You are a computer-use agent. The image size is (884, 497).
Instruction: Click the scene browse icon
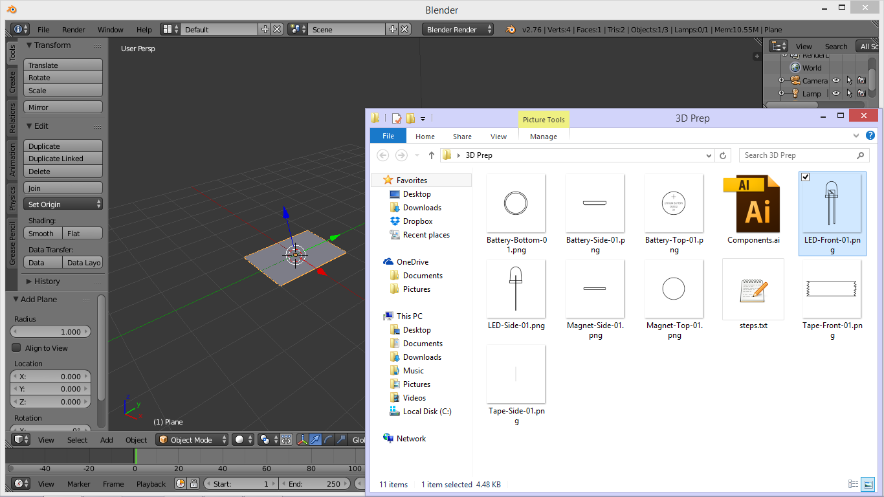point(298,29)
